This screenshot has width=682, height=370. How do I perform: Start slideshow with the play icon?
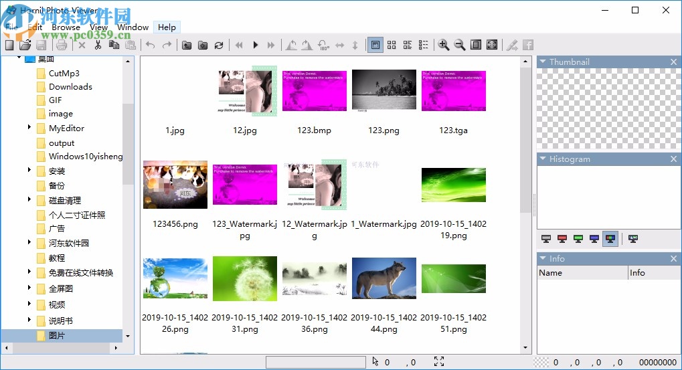(x=255, y=45)
